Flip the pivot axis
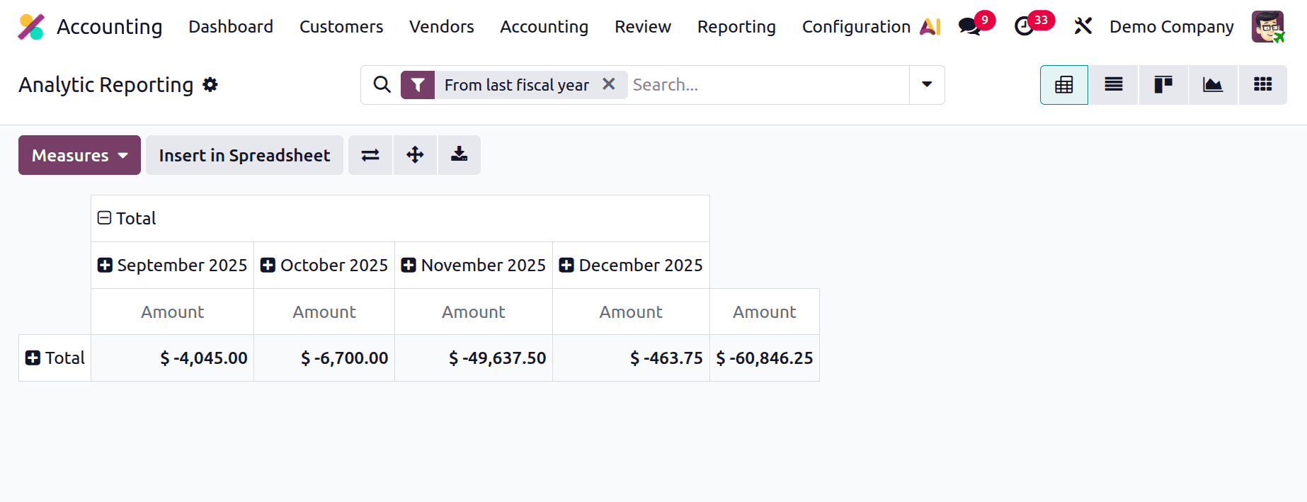The height and width of the screenshot is (502, 1307). [370, 155]
